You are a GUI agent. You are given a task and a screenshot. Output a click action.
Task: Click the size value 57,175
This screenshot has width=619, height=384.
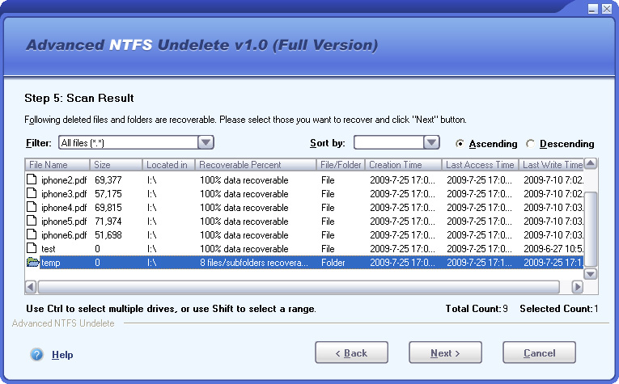(108, 194)
